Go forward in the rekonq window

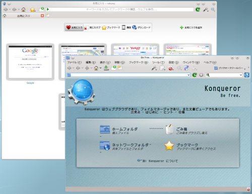coord(15,10)
